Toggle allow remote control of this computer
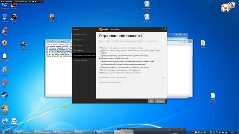The width and height of the screenshot is (239, 134). pyautogui.click(x=100, y=73)
